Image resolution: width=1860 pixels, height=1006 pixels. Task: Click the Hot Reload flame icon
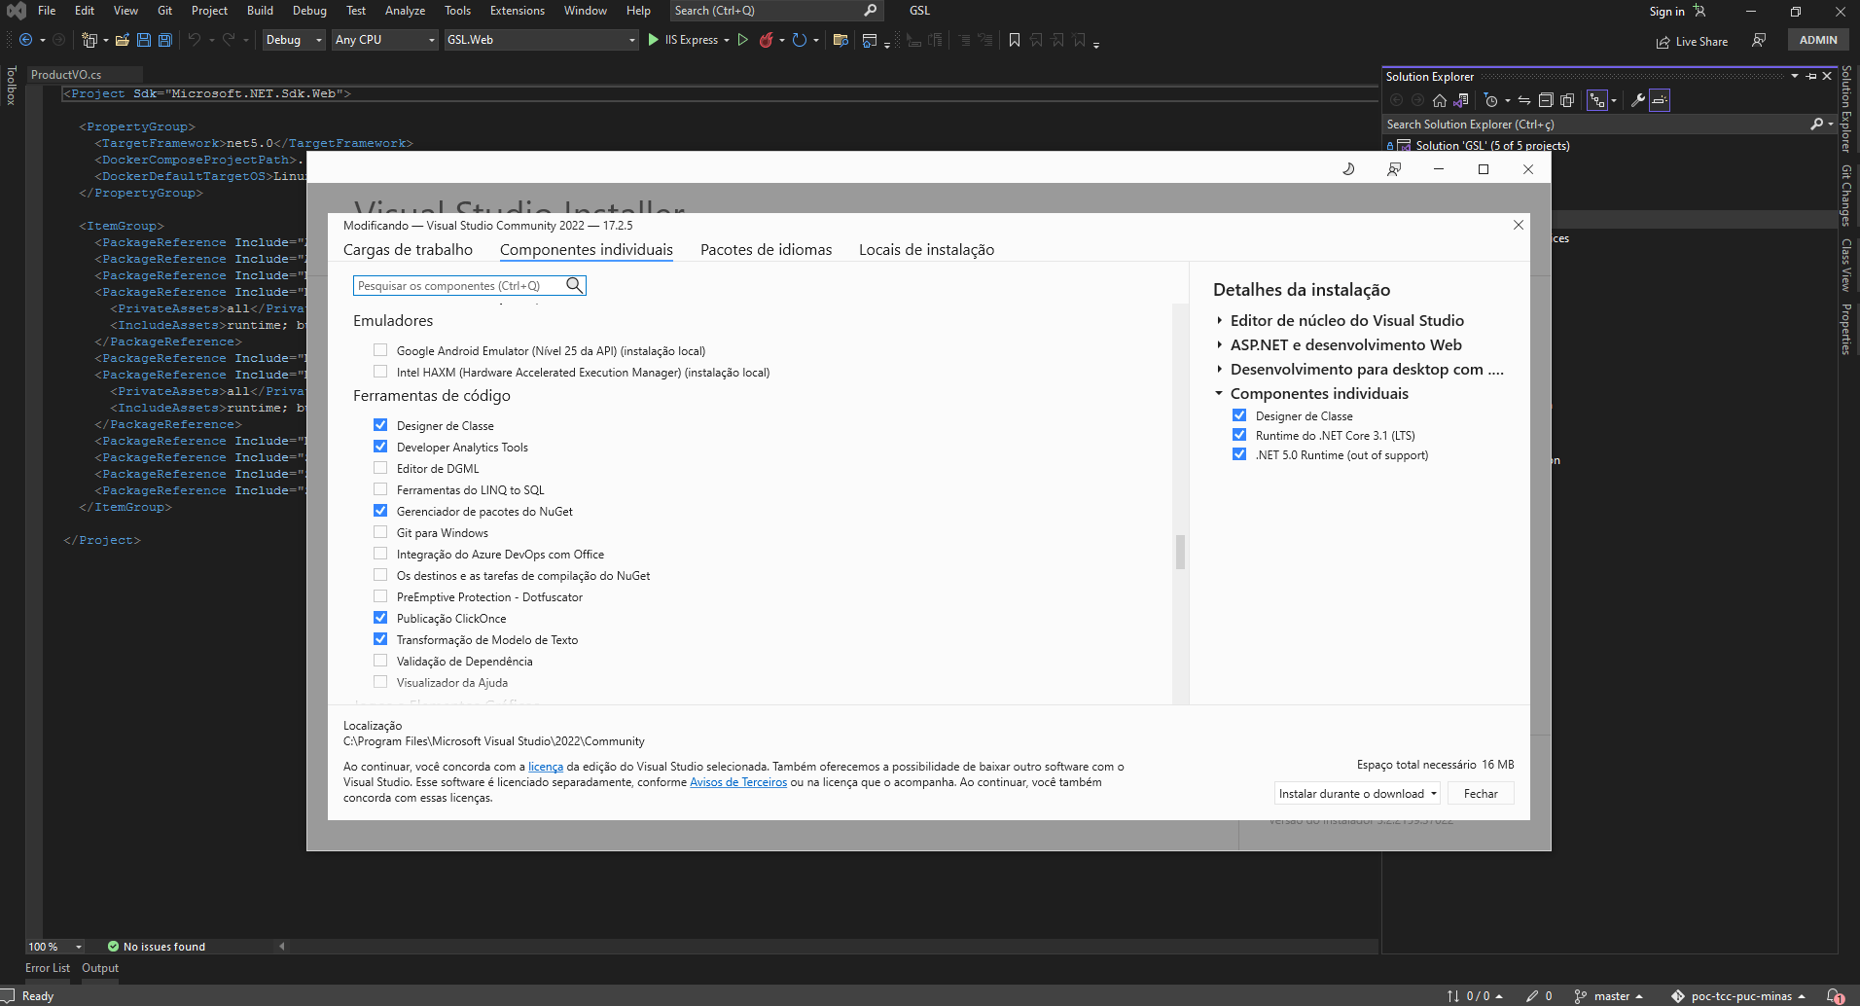pyautogui.click(x=767, y=40)
